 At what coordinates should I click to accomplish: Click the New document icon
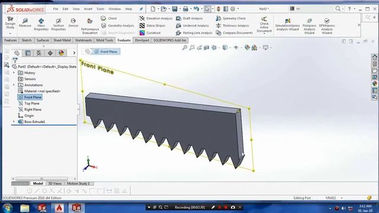[153, 9]
